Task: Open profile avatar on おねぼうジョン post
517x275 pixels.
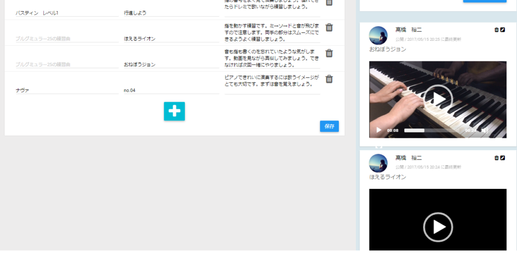Action: (x=379, y=35)
